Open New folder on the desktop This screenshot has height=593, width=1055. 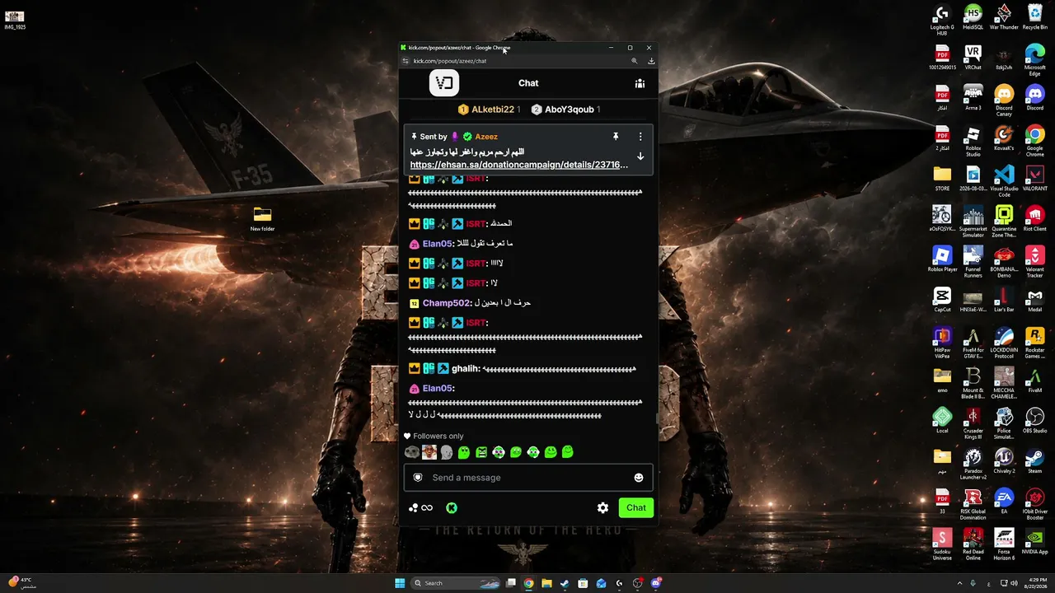262,219
